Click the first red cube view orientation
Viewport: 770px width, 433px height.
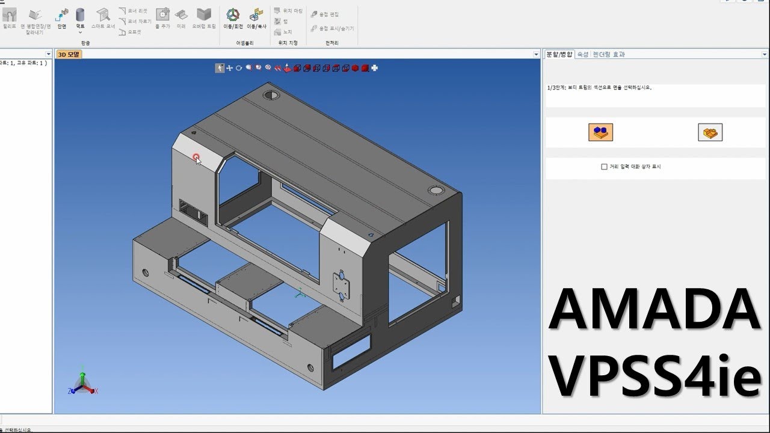pyautogui.click(x=297, y=68)
